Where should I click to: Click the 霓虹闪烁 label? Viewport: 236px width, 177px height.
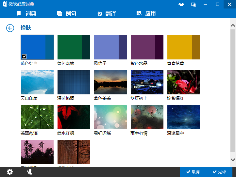[102, 133]
